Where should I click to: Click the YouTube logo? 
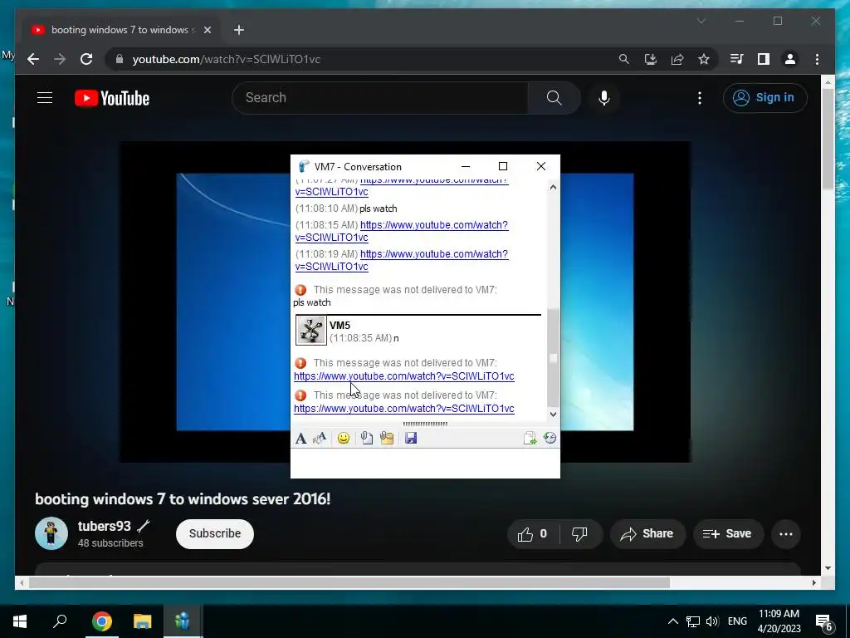(x=112, y=98)
